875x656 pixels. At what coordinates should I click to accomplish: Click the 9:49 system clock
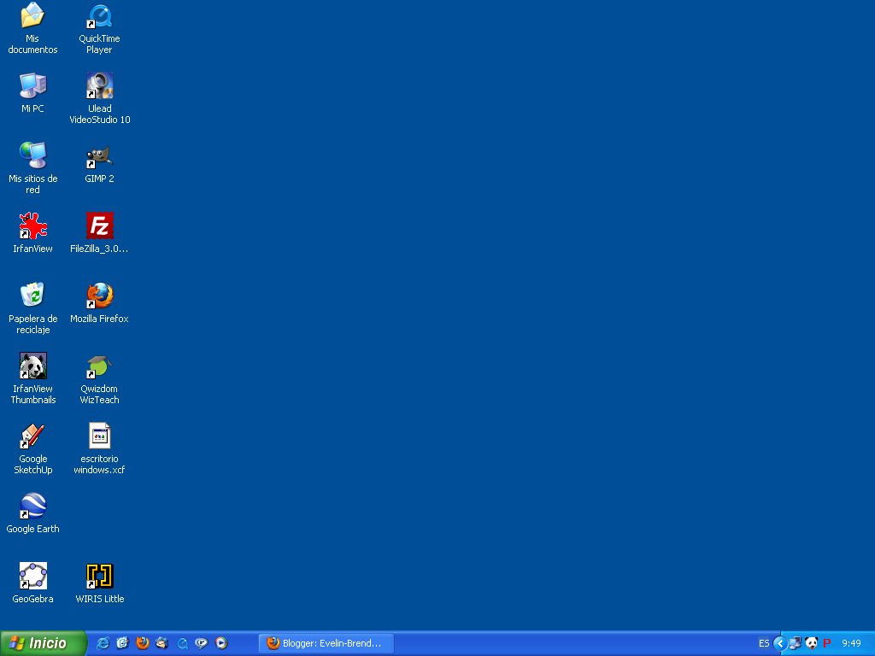(852, 643)
